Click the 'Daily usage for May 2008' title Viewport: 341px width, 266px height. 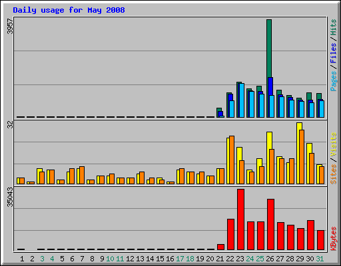[x=69, y=10]
